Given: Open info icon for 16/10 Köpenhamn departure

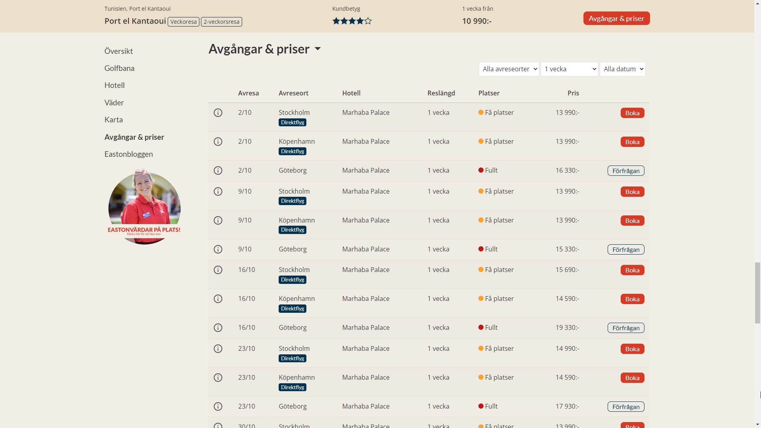Looking at the screenshot, I should click(218, 299).
